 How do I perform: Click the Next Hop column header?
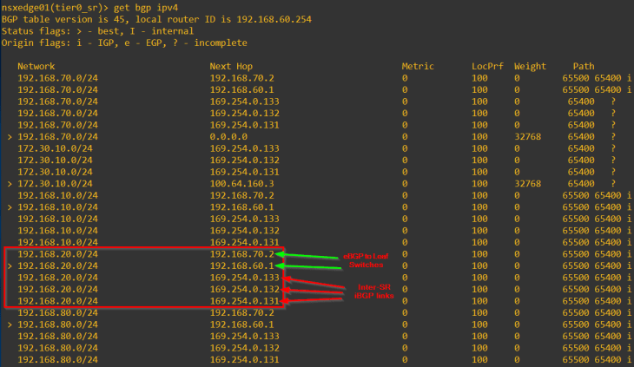[230, 66]
